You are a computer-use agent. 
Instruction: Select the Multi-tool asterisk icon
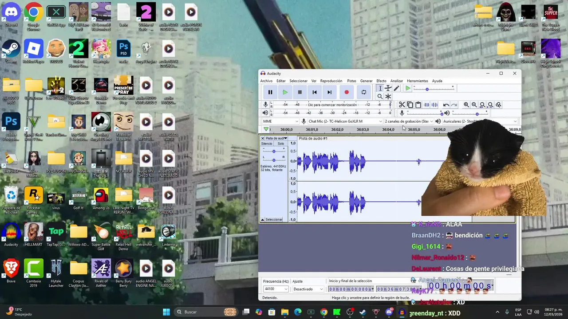388,96
